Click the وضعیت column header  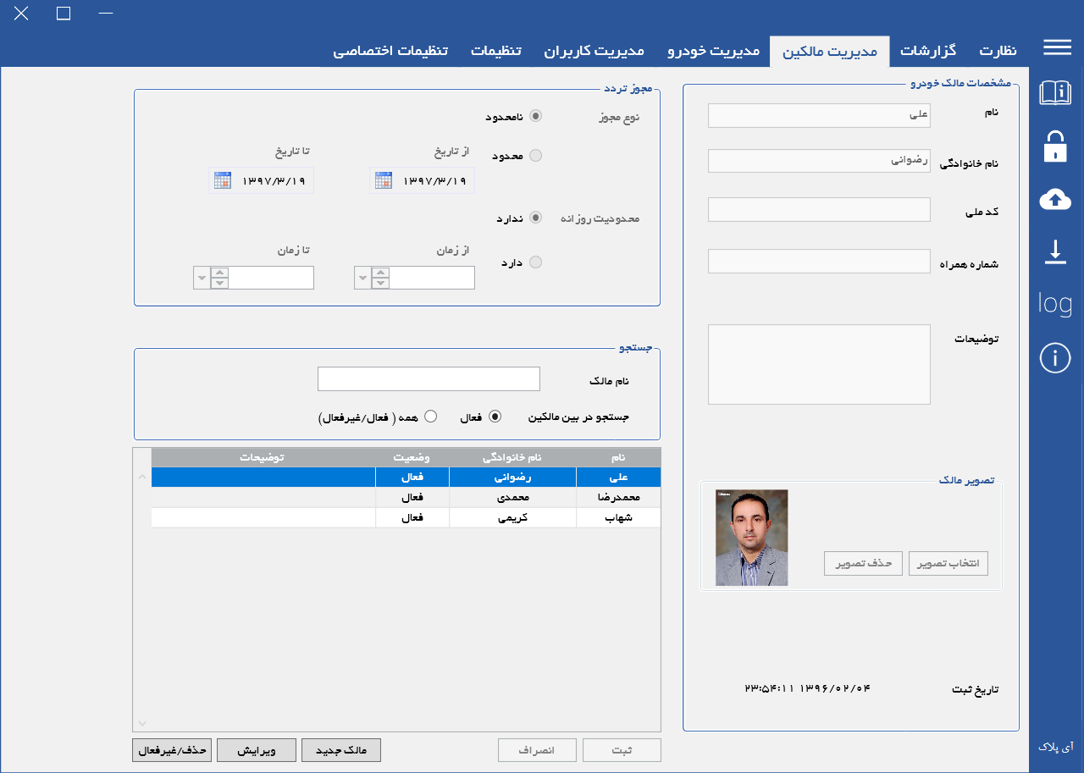pyautogui.click(x=412, y=457)
